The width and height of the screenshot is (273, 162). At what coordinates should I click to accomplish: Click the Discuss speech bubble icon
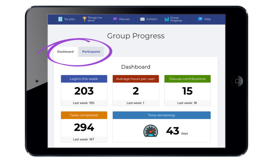(x=115, y=19)
